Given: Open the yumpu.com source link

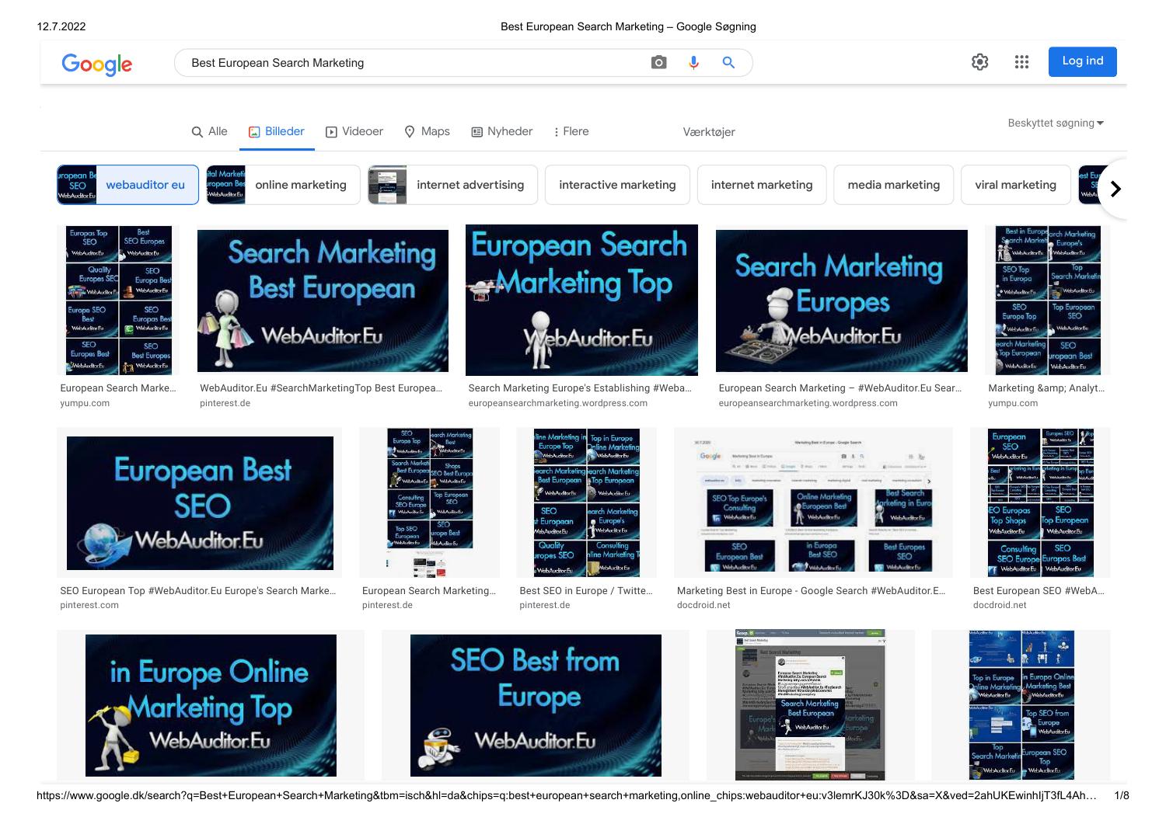Looking at the screenshot, I should coord(85,403).
